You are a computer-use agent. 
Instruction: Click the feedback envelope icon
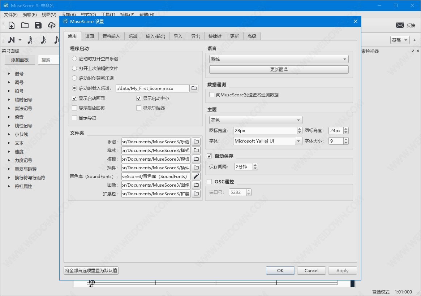(x=400, y=25)
